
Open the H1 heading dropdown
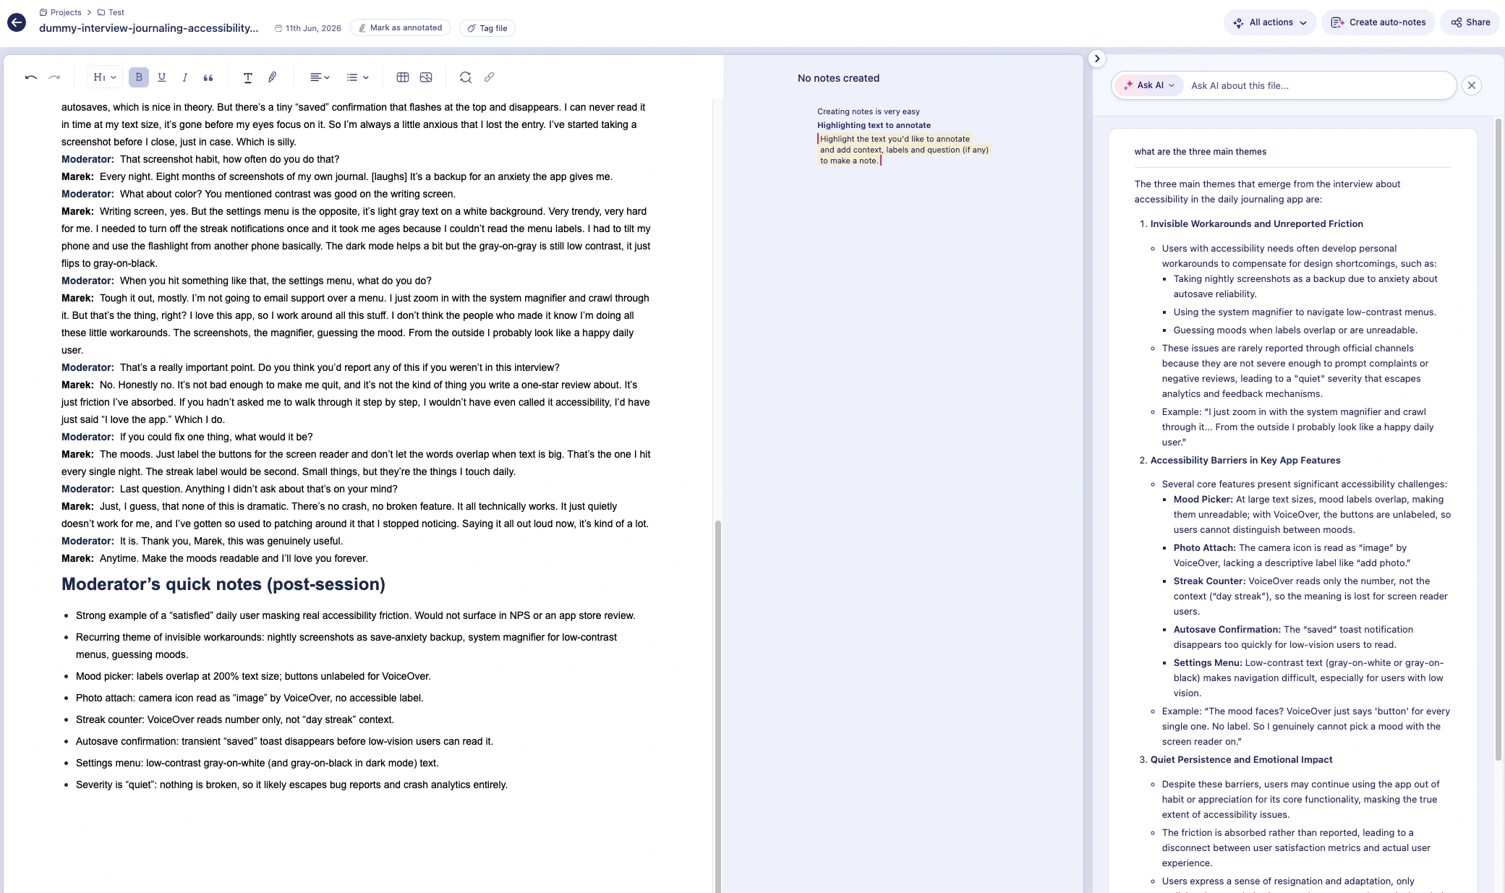(105, 77)
